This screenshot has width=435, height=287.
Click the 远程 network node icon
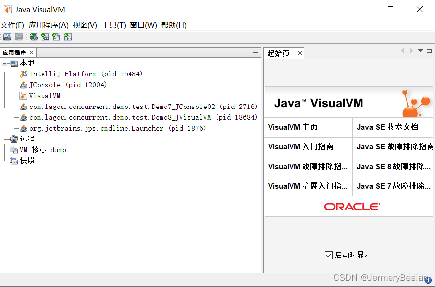pos(14,139)
